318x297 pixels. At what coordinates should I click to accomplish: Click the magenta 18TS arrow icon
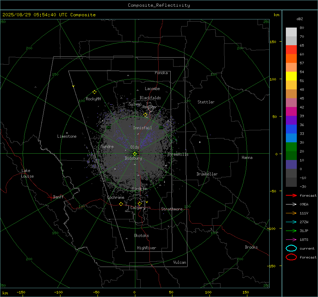pos(291,240)
